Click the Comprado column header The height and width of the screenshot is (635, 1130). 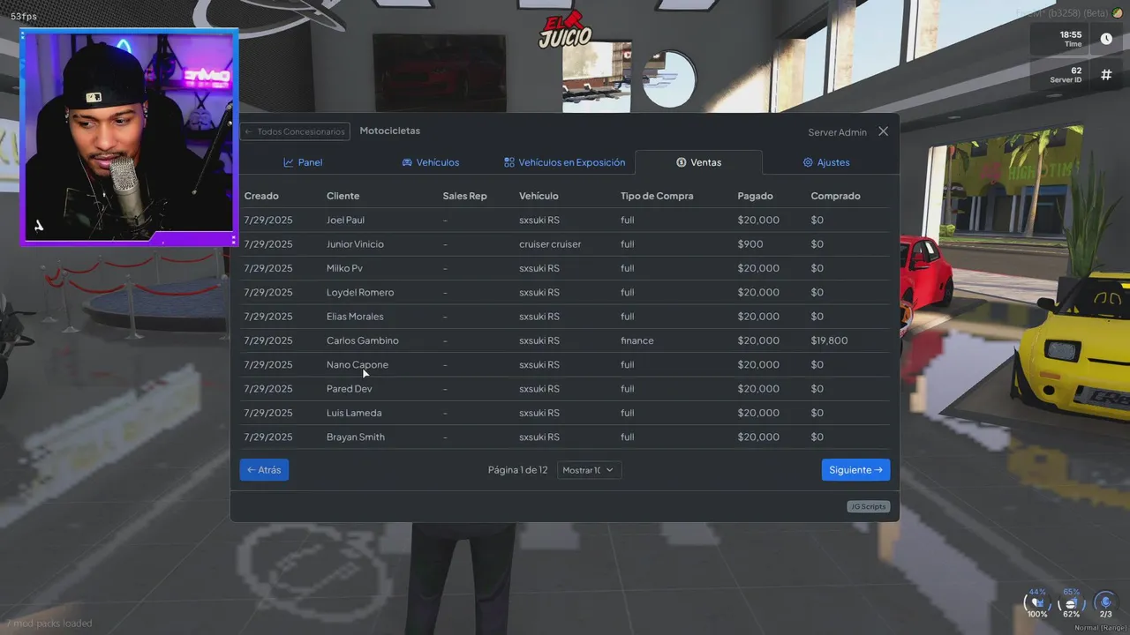pos(835,196)
